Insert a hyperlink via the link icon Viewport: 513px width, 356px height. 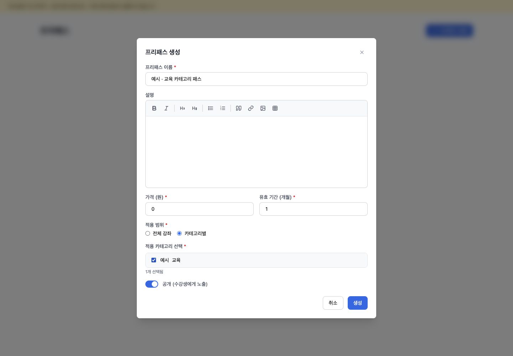(x=251, y=108)
